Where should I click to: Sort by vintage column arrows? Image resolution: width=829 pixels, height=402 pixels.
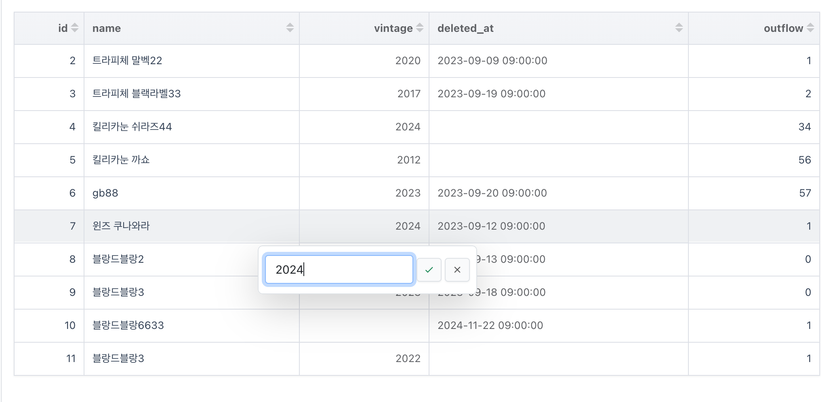pos(420,28)
